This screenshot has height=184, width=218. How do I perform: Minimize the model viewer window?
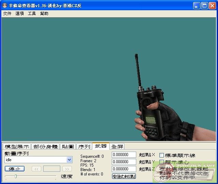tap(197, 6)
